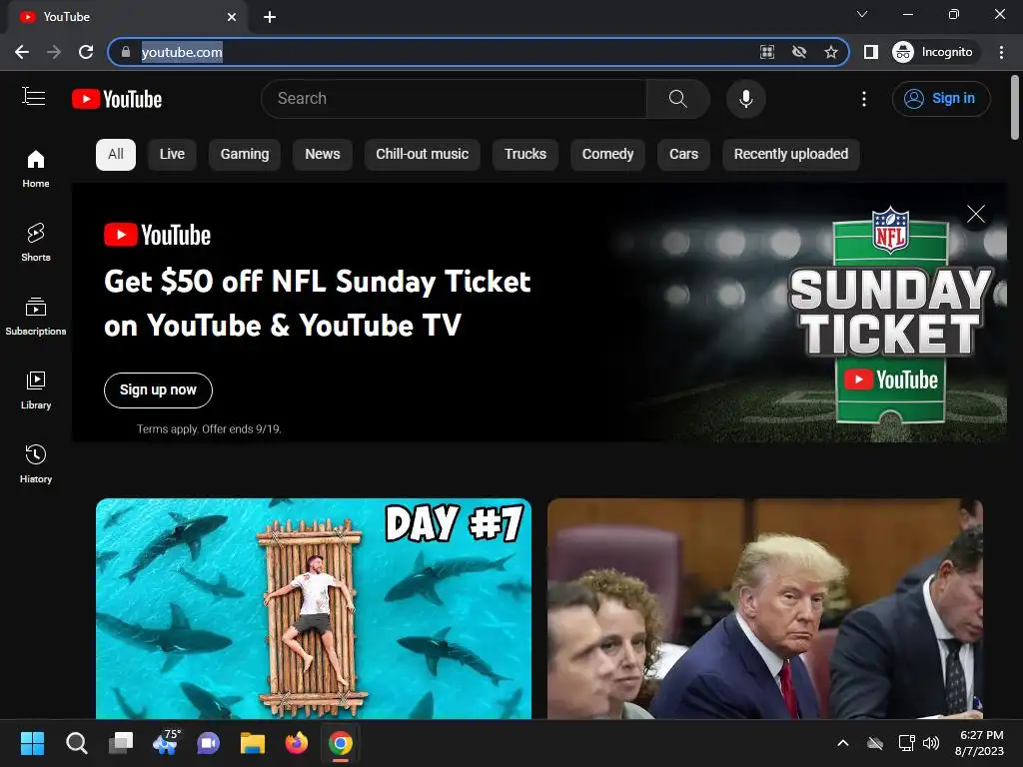Open Task View on the taskbar
Screen dimensions: 1023x767
coord(121,743)
